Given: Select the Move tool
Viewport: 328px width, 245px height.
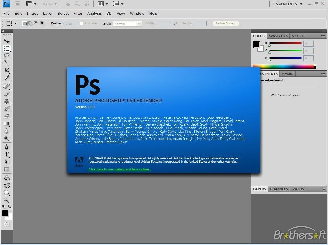Looking at the screenshot, I should pyautogui.click(x=7, y=41).
